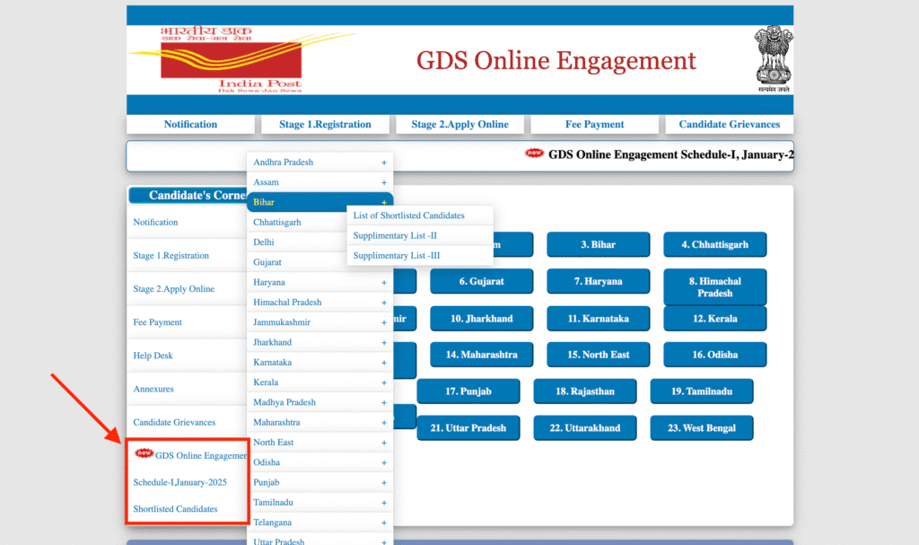Click the national emblem image
Image resolution: width=919 pixels, height=545 pixels.
(x=773, y=58)
